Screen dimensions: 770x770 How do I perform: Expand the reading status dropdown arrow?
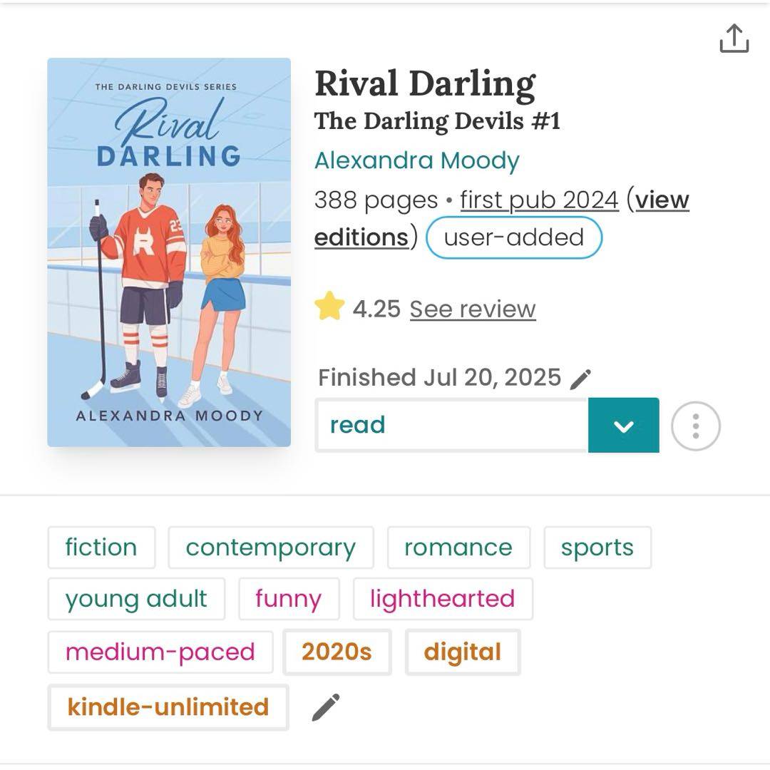coord(623,426)
